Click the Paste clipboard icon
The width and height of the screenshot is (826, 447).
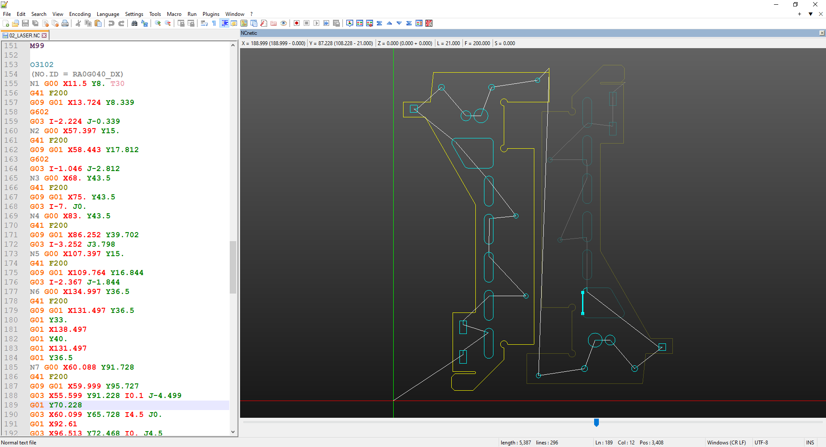(98, 23)
